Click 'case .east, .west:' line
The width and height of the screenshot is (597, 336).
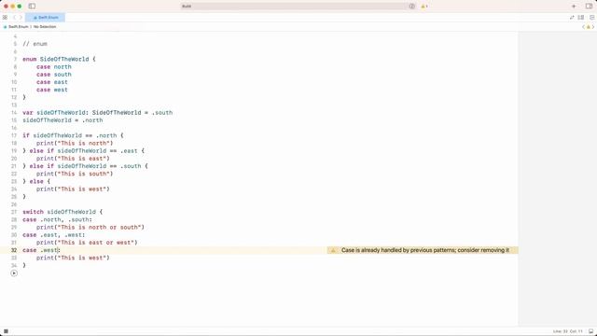point(54,235)
